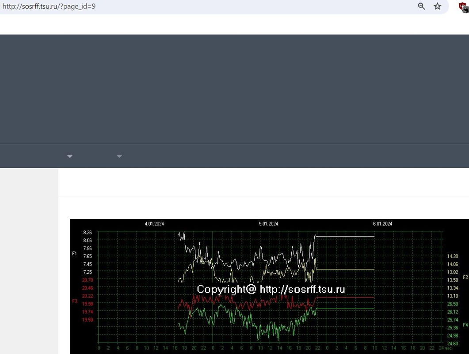Click the 8.26 value on F1 scale
The image size is (469, 354).
click(88, 232)
